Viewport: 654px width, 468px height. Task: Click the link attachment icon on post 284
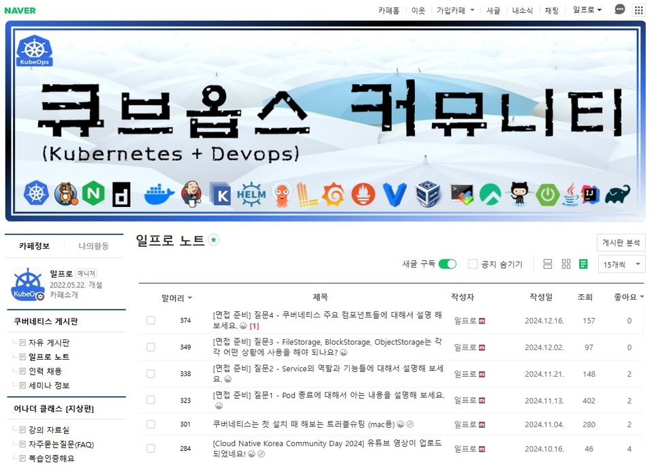[x=261, y=454]
